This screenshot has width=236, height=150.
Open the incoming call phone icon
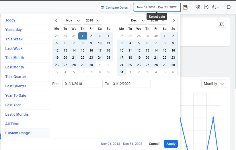pyautogui.click(x=198, y=7)
